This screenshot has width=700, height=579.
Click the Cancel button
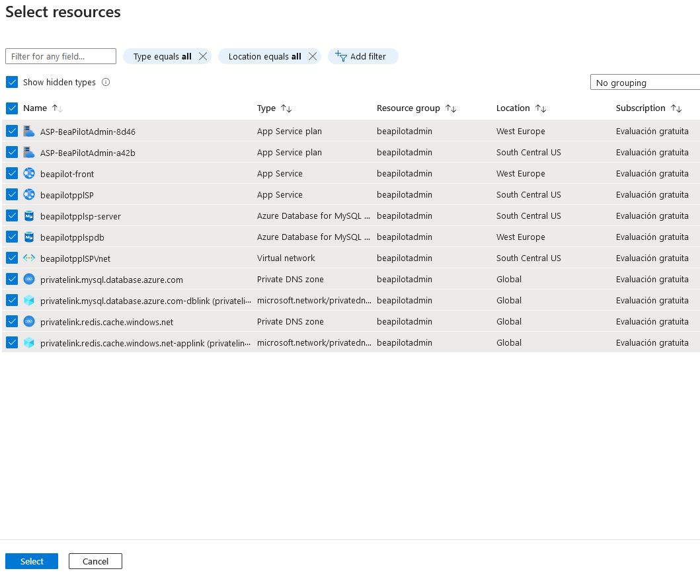95,560
